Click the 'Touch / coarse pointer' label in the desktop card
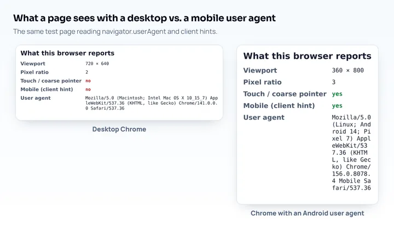Image resolution: width=394 pixels, height=240 pixels. (x=51, y=81)
